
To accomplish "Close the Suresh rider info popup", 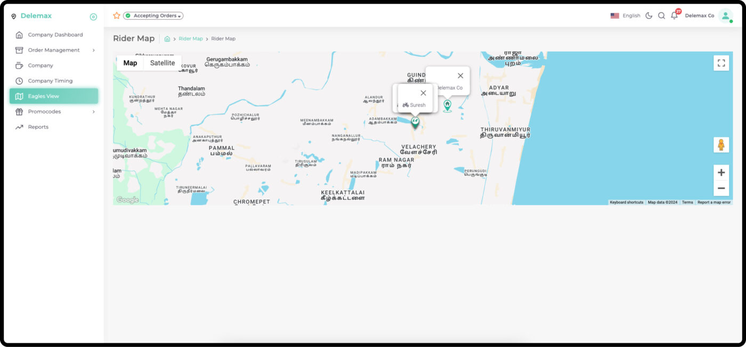I will coord(423,93).
